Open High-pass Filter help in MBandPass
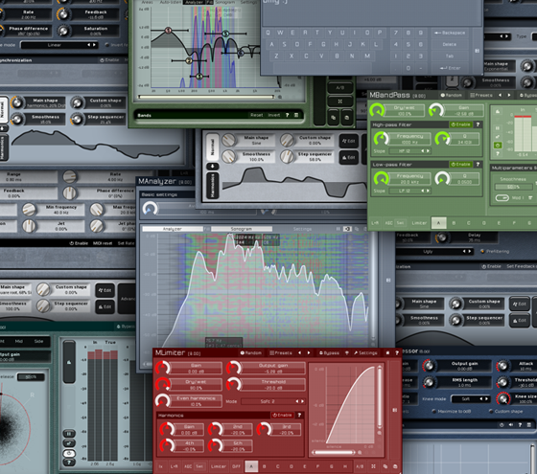Image resolution: width=537 pixels, height=474 pixels. [x=478, y=124]
